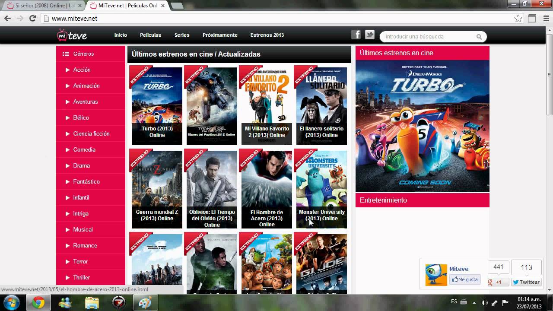Open the Próximamente menu item
553x311 pixels.
[x=220, y=35]
